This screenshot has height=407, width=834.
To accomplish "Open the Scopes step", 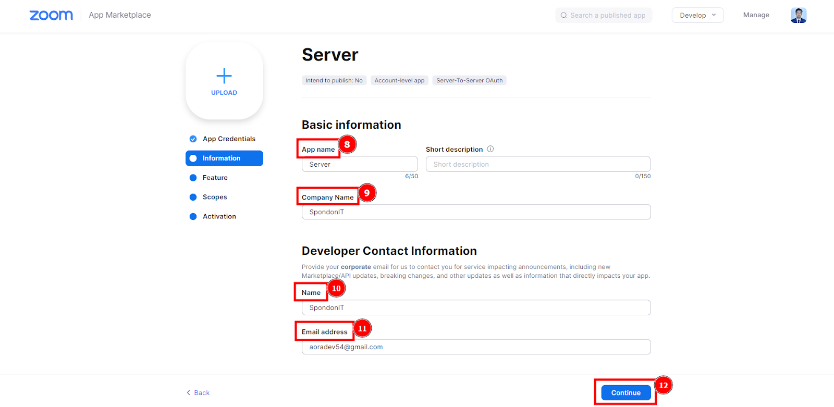I will click(x=224, y=197).
